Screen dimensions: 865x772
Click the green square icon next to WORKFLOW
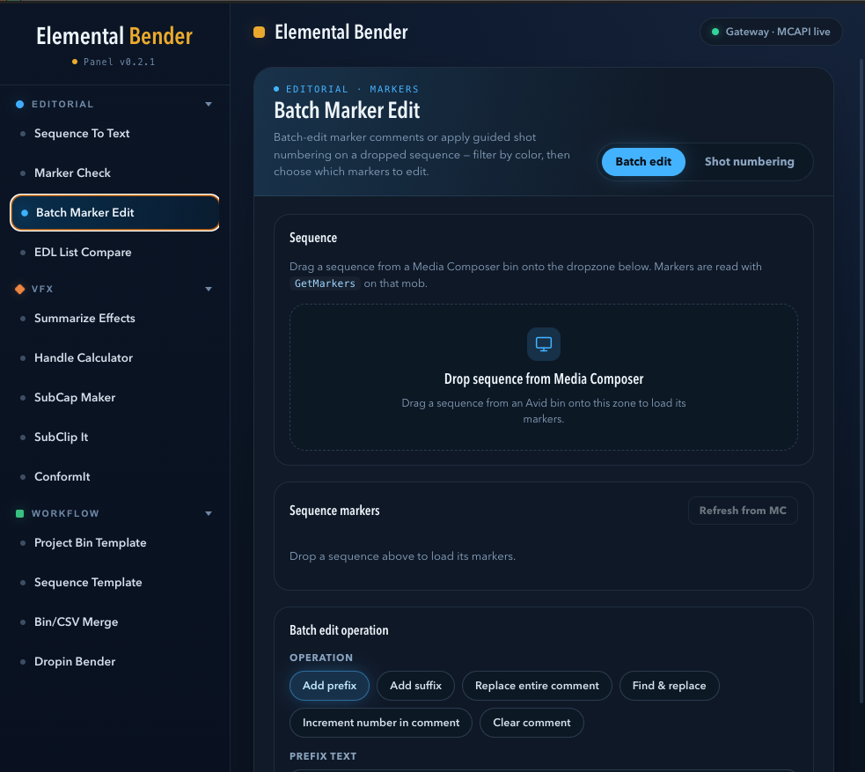pos(20,514)
